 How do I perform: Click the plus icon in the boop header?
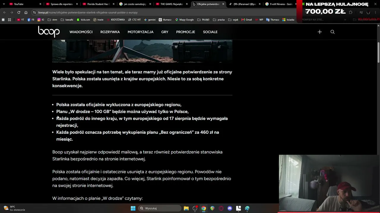[x=319, y=32]
